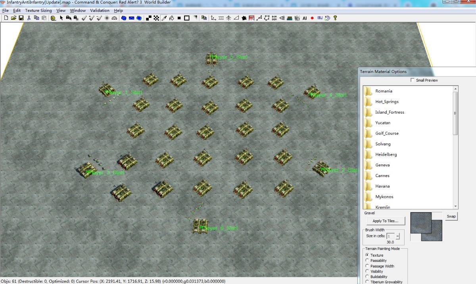
Task: Open the Window menu
Action: (78, 11)
